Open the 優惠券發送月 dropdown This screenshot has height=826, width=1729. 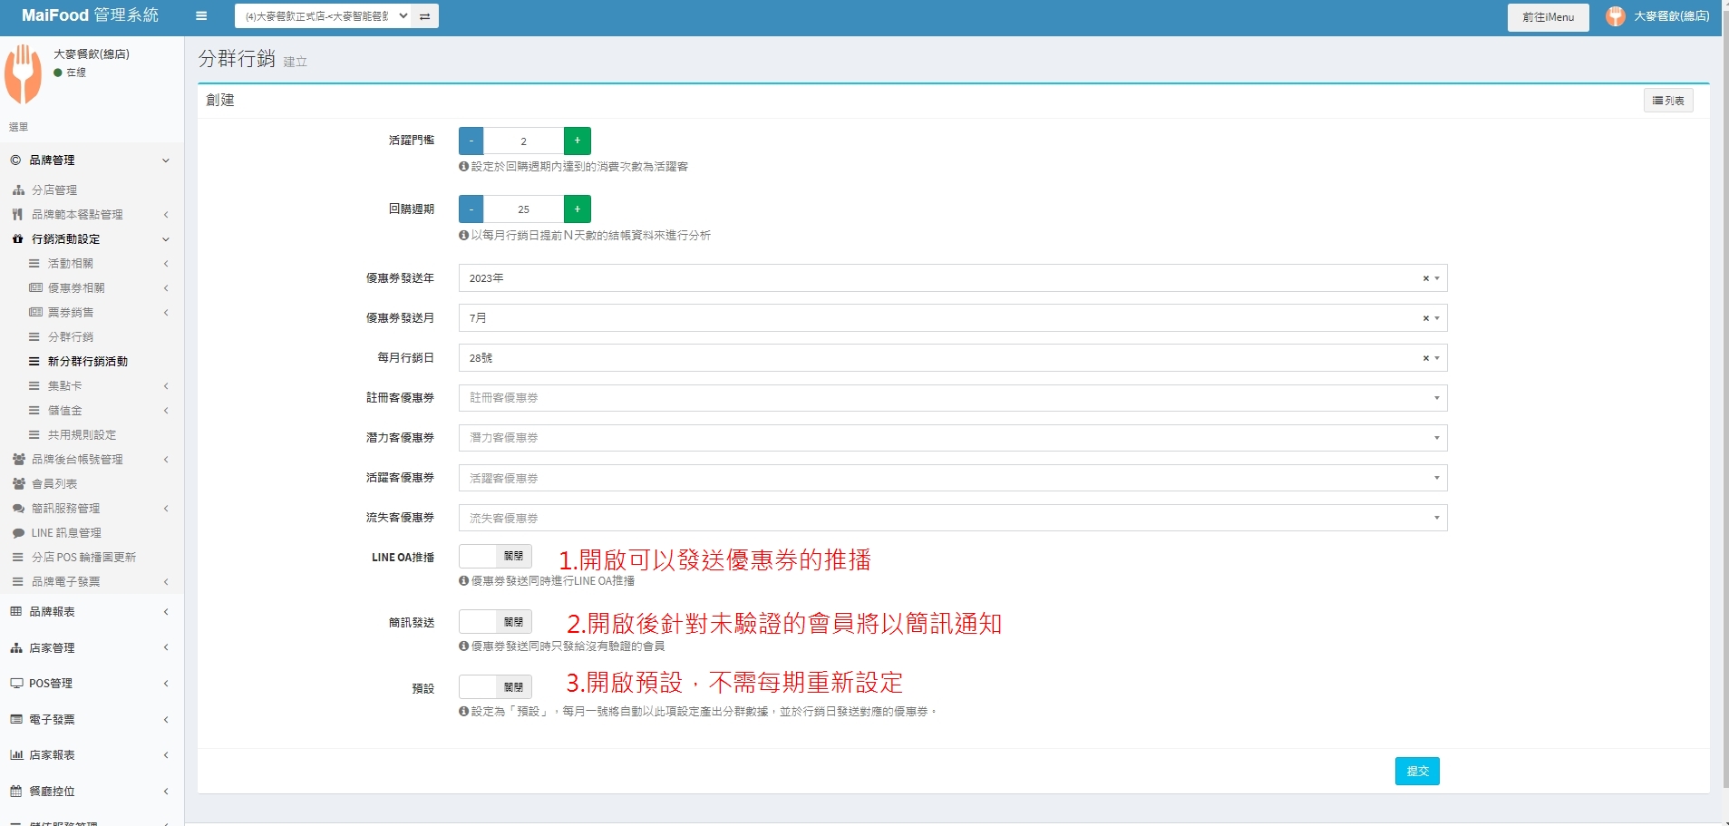(943, 318)
